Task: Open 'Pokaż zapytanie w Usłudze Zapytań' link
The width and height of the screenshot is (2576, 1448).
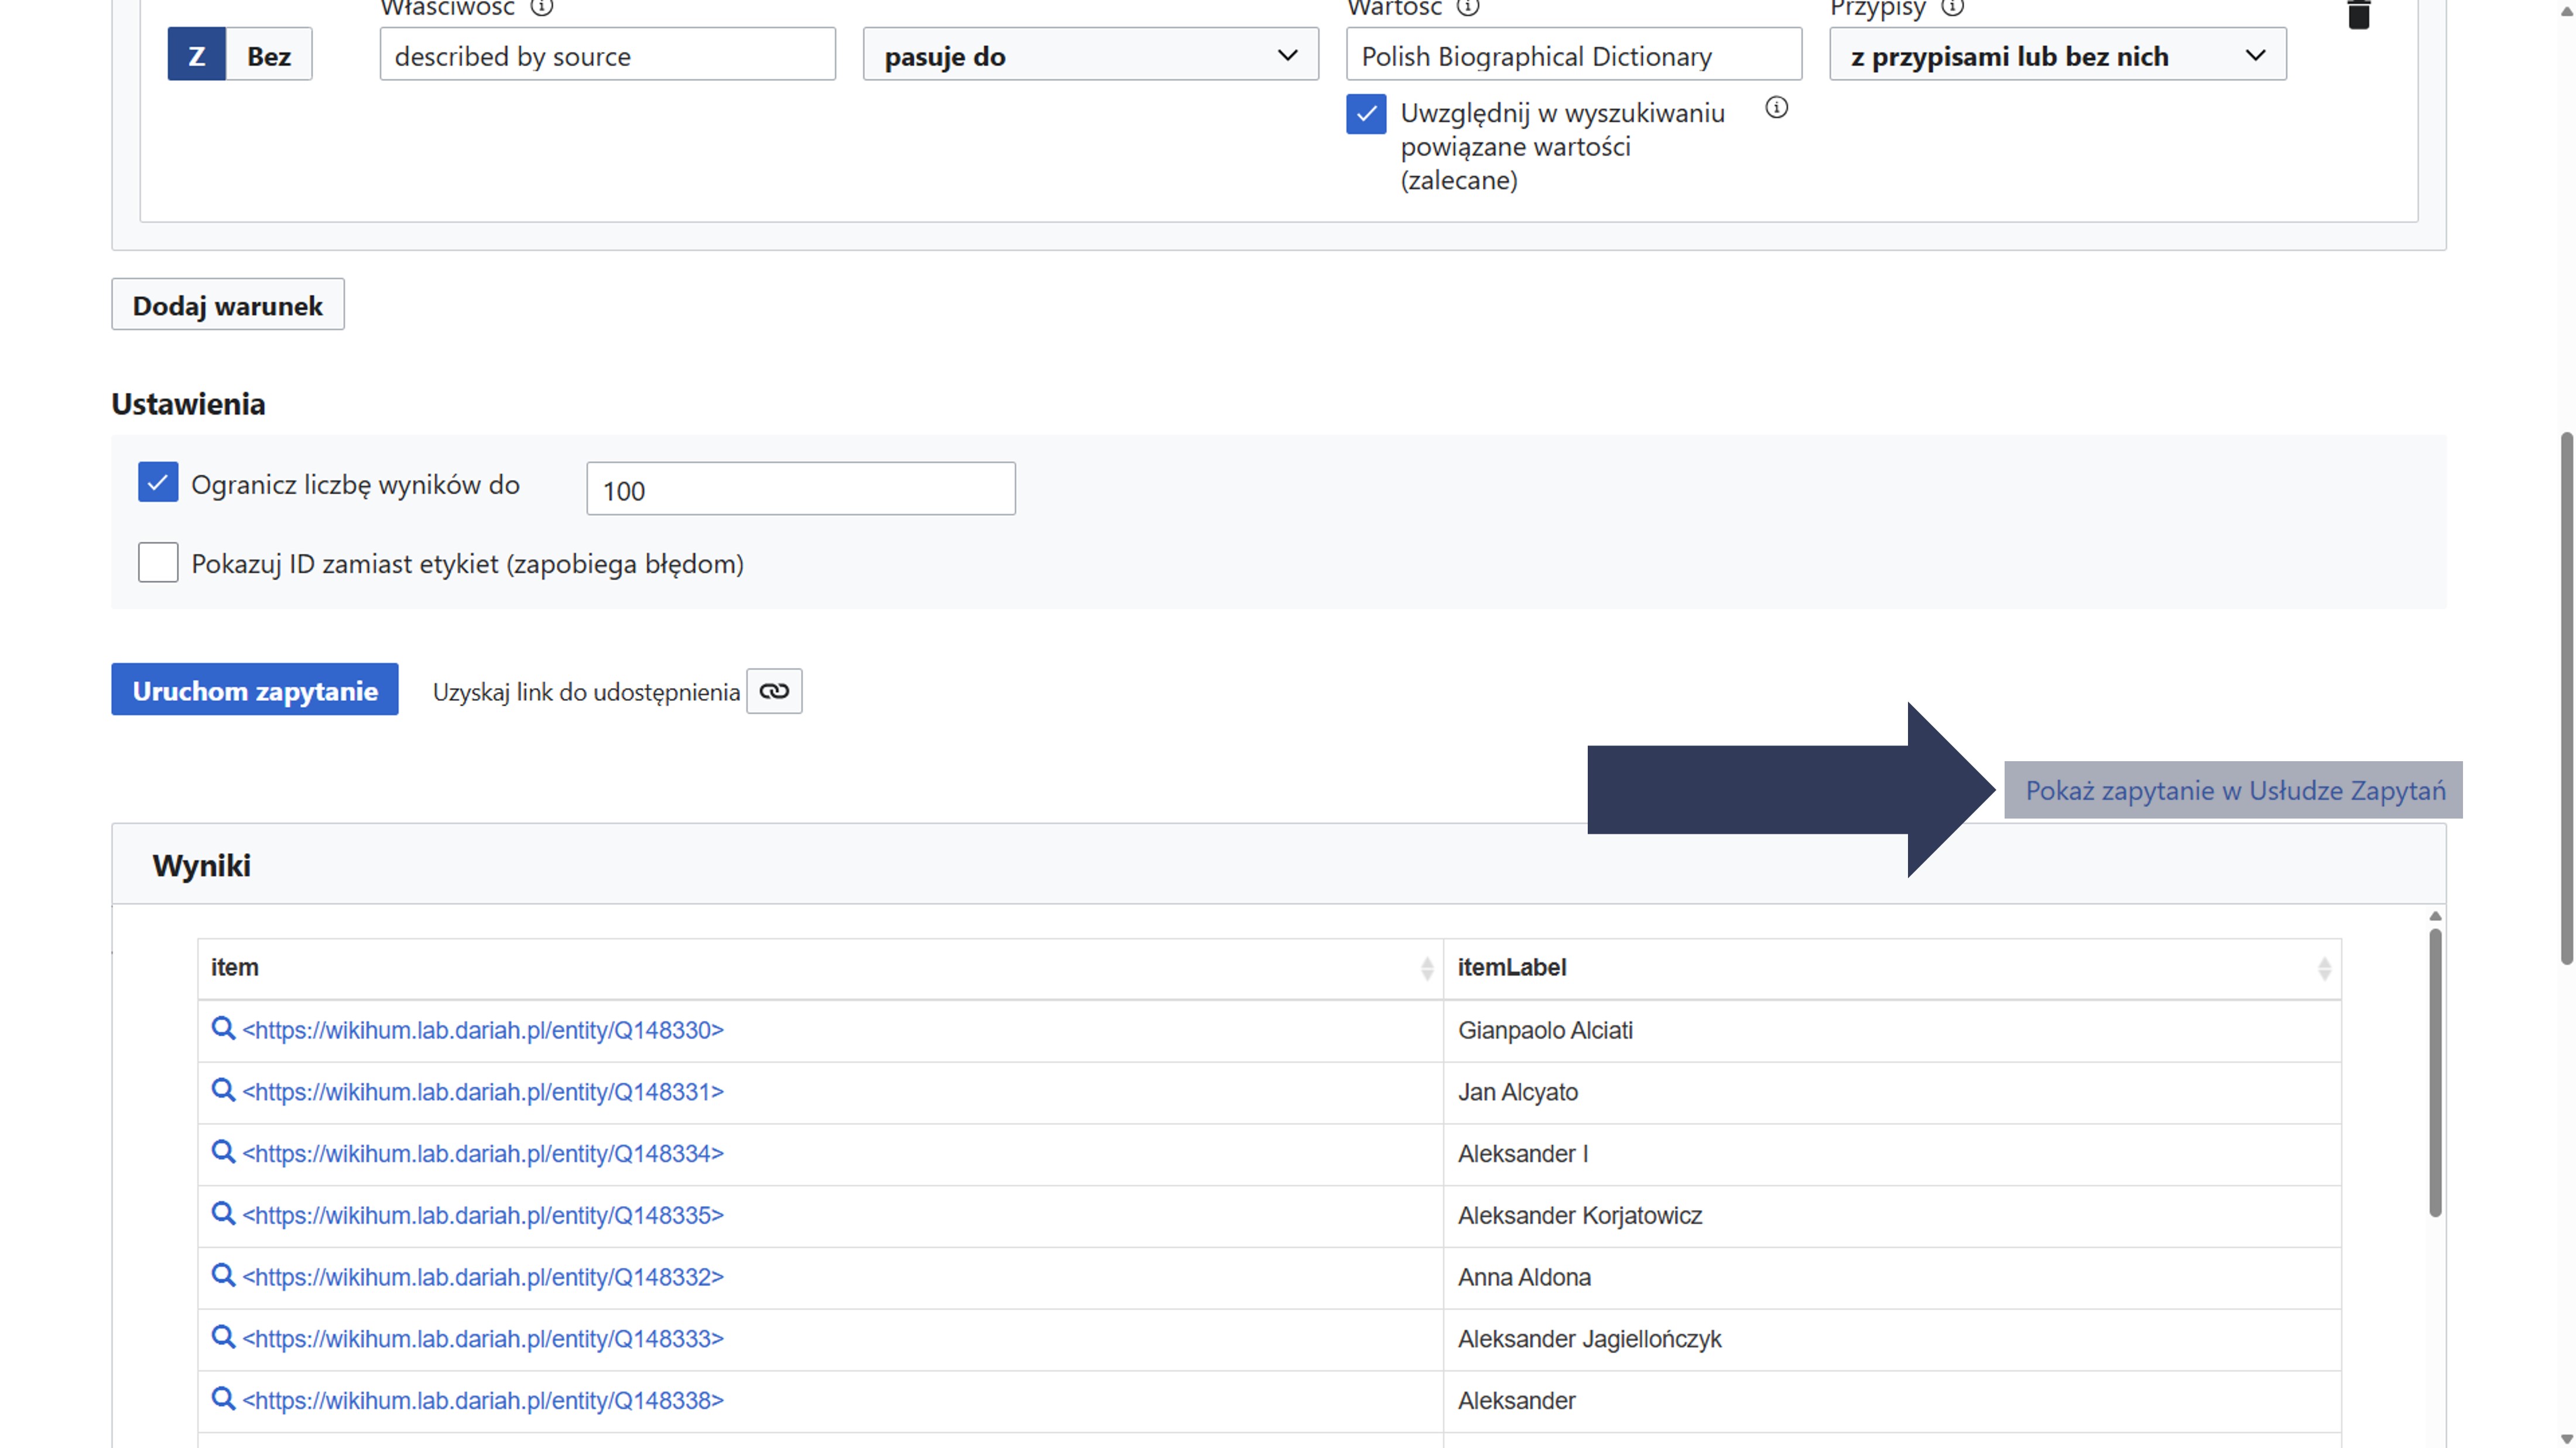Action: tap(2234, 790)
